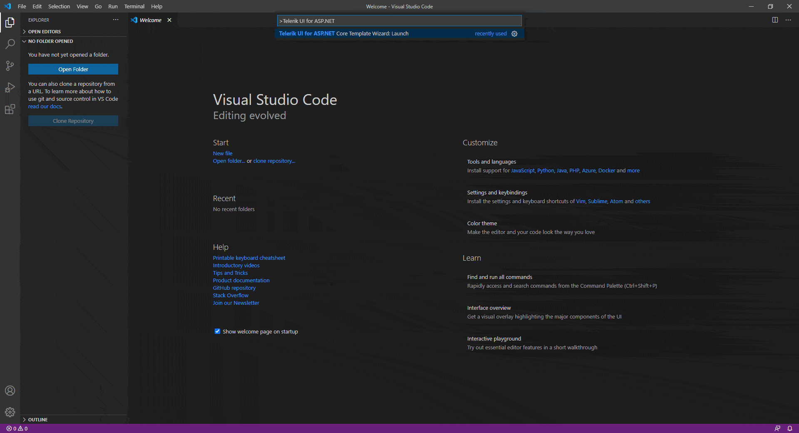Open the Manage gear in activity bar
Screen dimensions: 799x433
(x=10, y=412)
